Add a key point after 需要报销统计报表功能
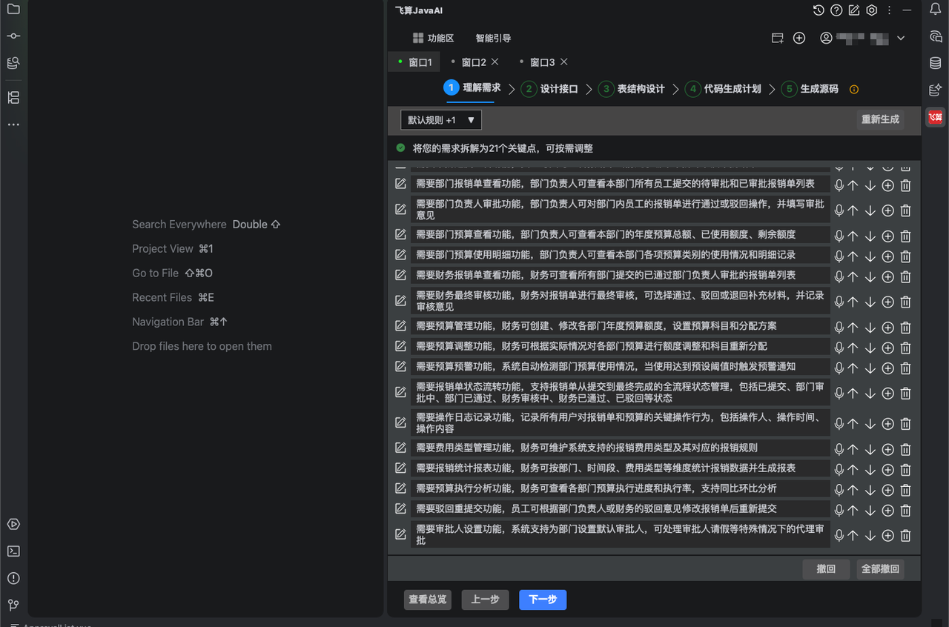 point(887,470)
